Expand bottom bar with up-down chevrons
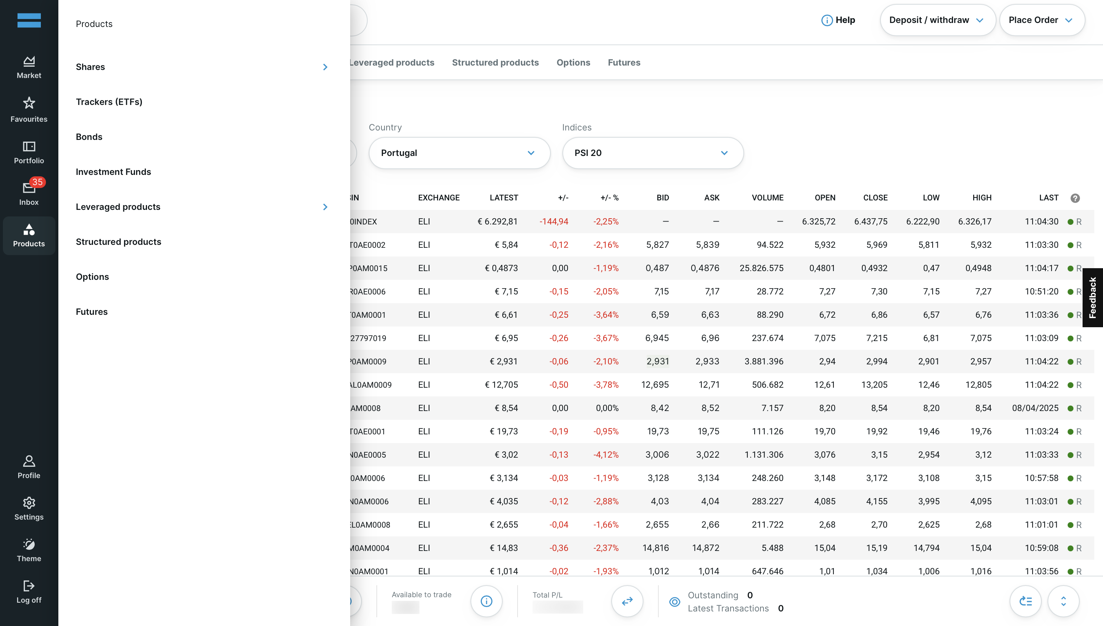1103x626 pixels. point(1063,601)
